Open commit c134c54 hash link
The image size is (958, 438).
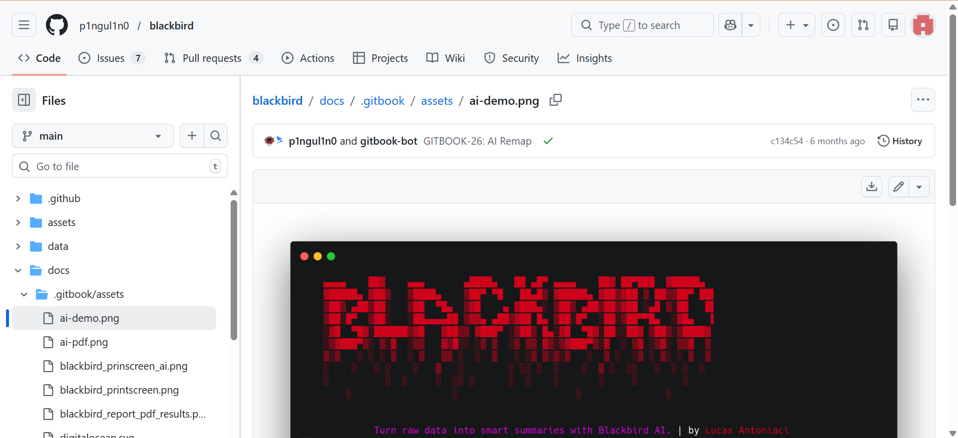[787, 141]
